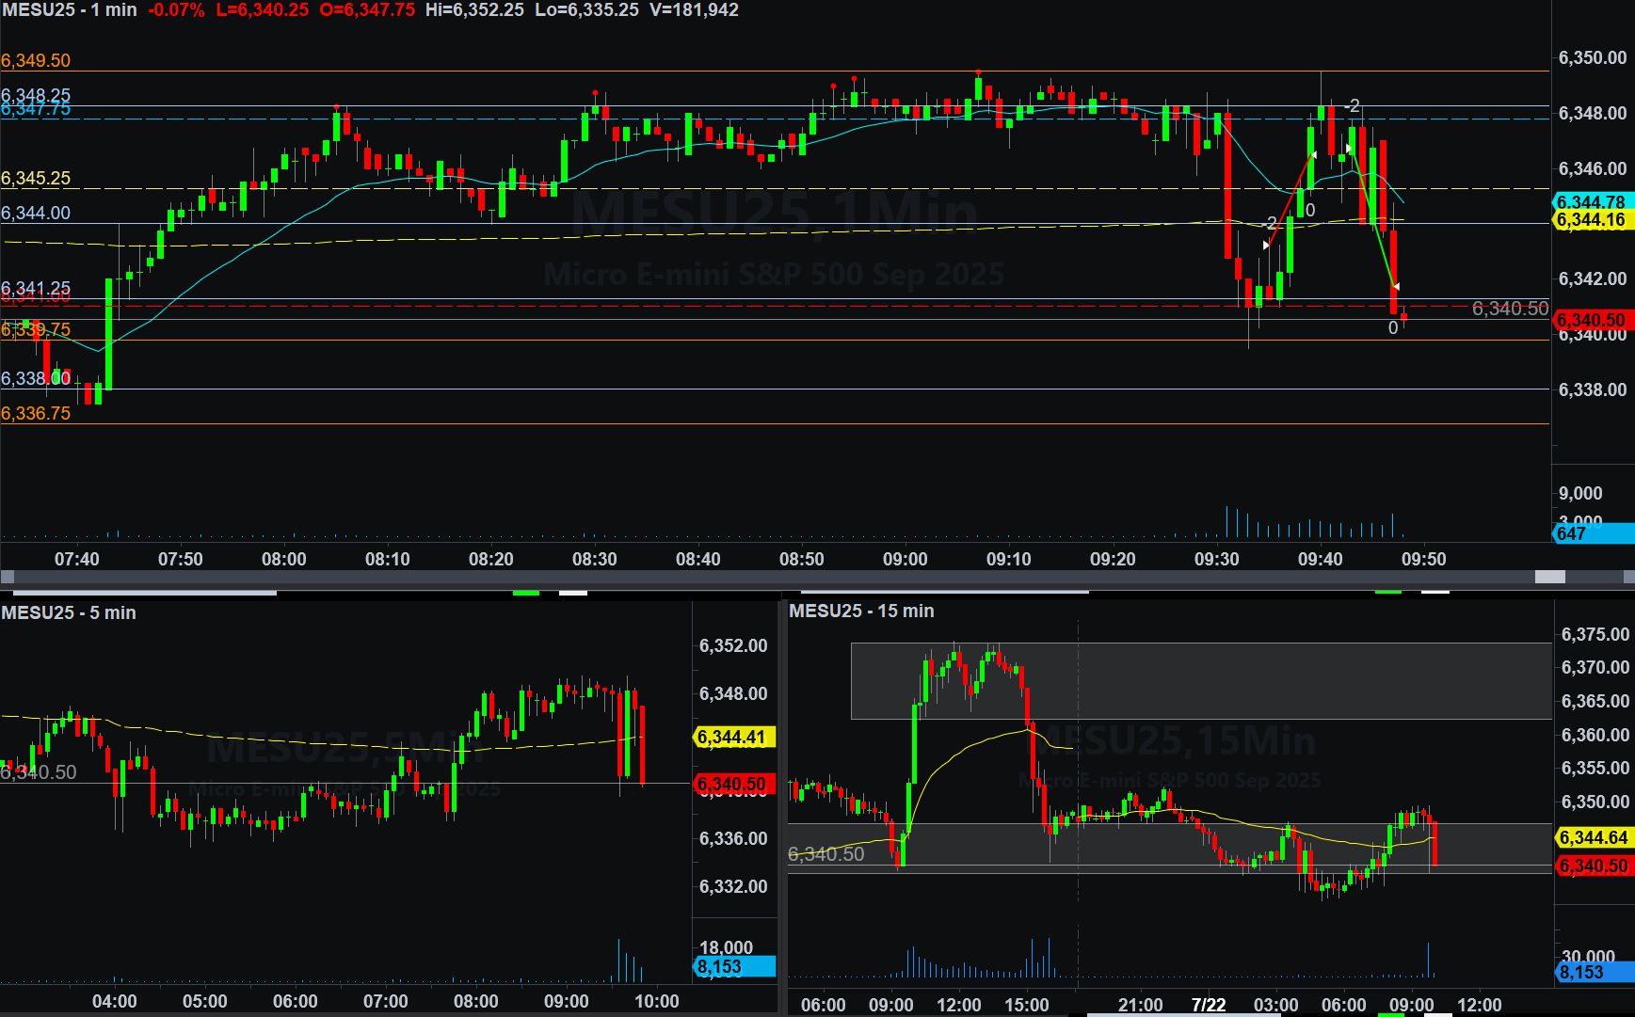Select the upper gray shaded zone rectangle

1200,681
